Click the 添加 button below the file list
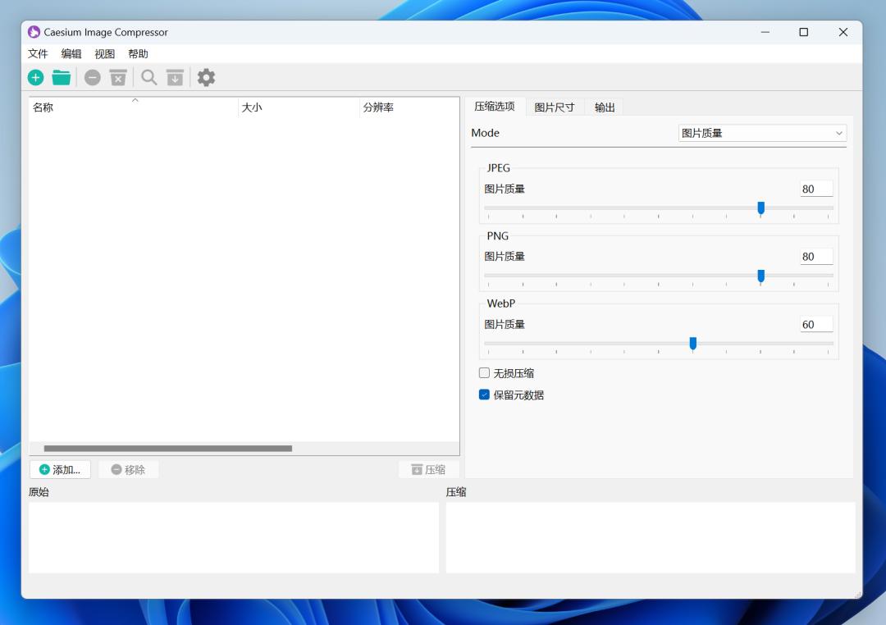The height and width of the screenshot is (625, 886). (59, 469)
